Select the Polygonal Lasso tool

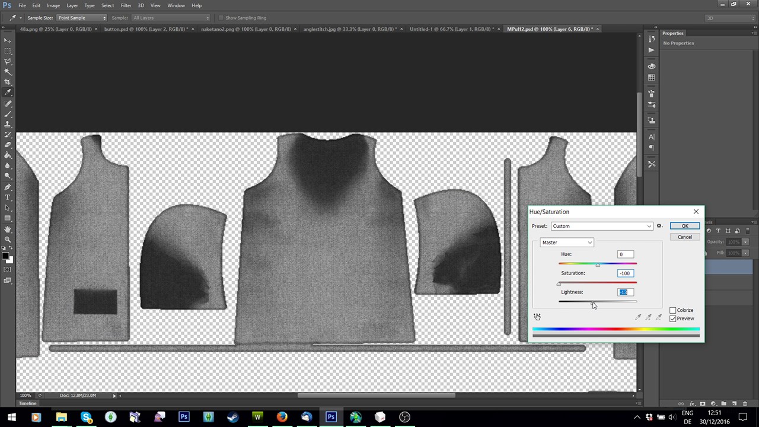coord(8,61)
